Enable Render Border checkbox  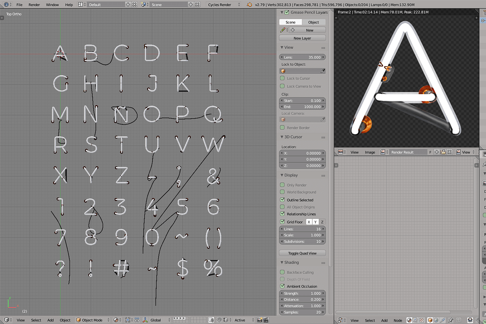(x=282, y=128)
